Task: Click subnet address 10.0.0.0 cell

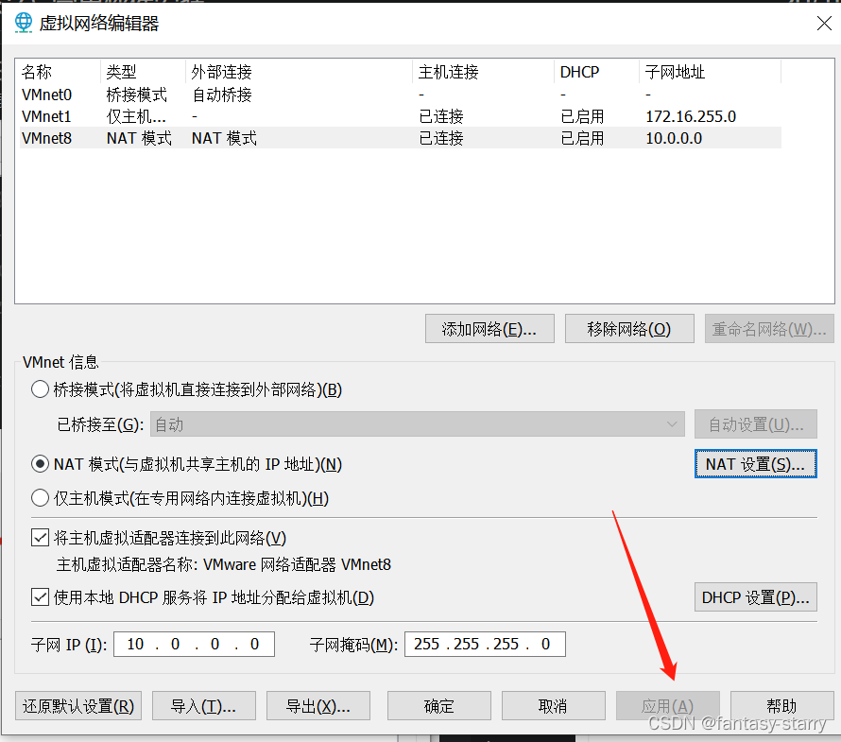Action: coord(674,138)
